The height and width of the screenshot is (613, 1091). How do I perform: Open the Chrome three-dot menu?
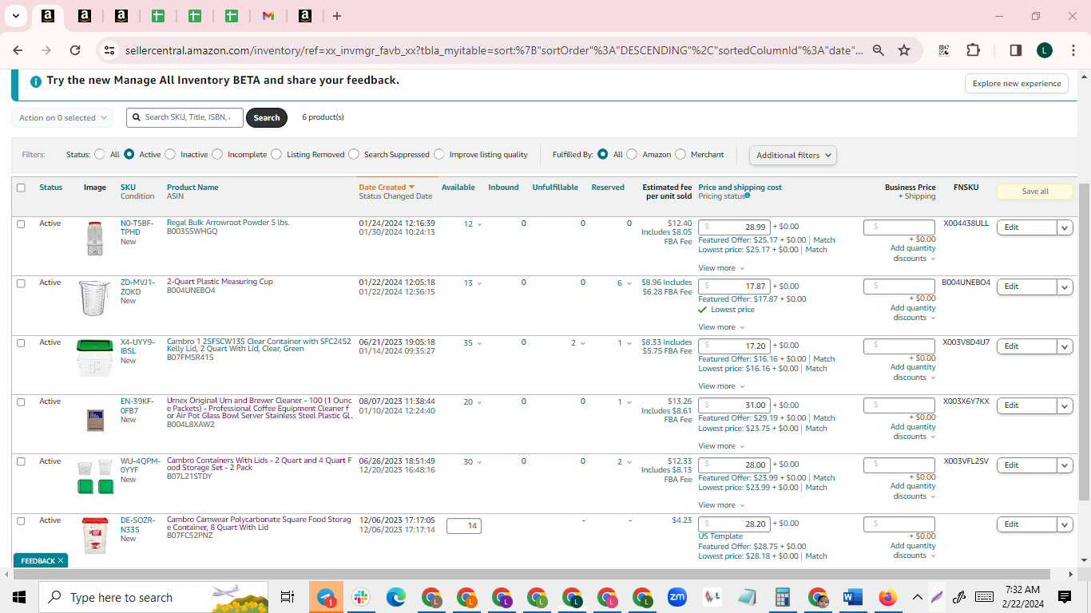coord(1072,50)
